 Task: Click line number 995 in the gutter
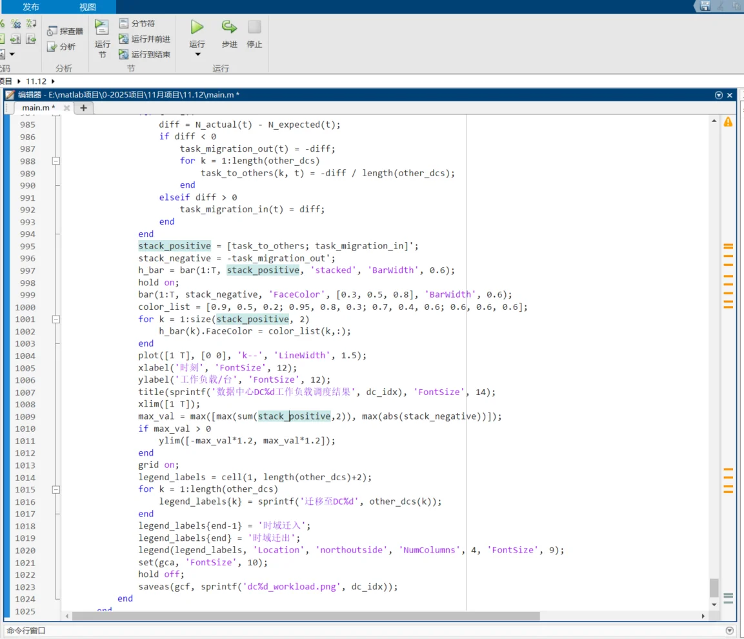click(x=28, y=247)
